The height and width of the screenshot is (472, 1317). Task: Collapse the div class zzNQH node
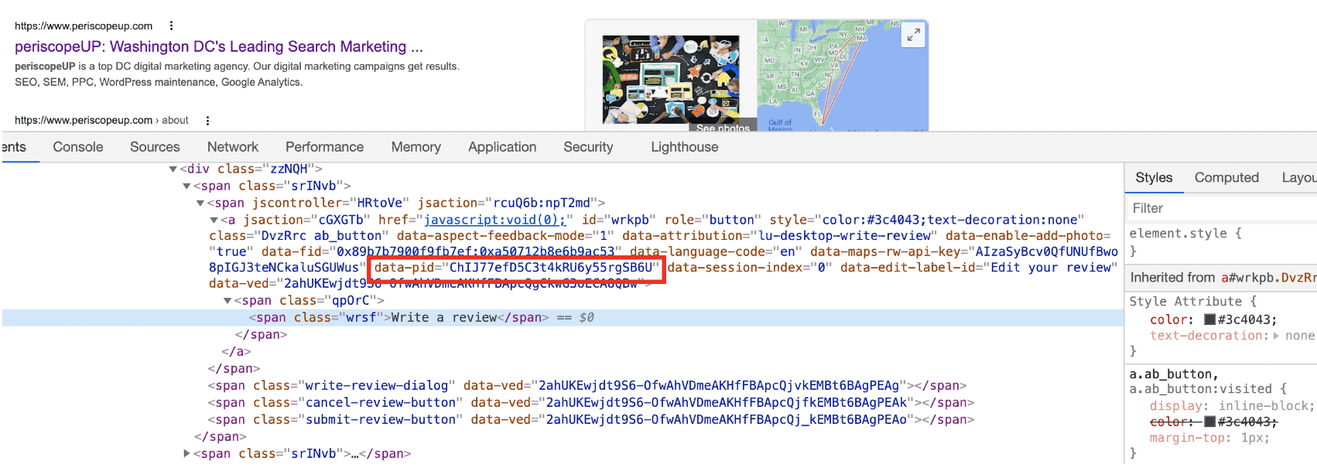[x=173, y=169]
